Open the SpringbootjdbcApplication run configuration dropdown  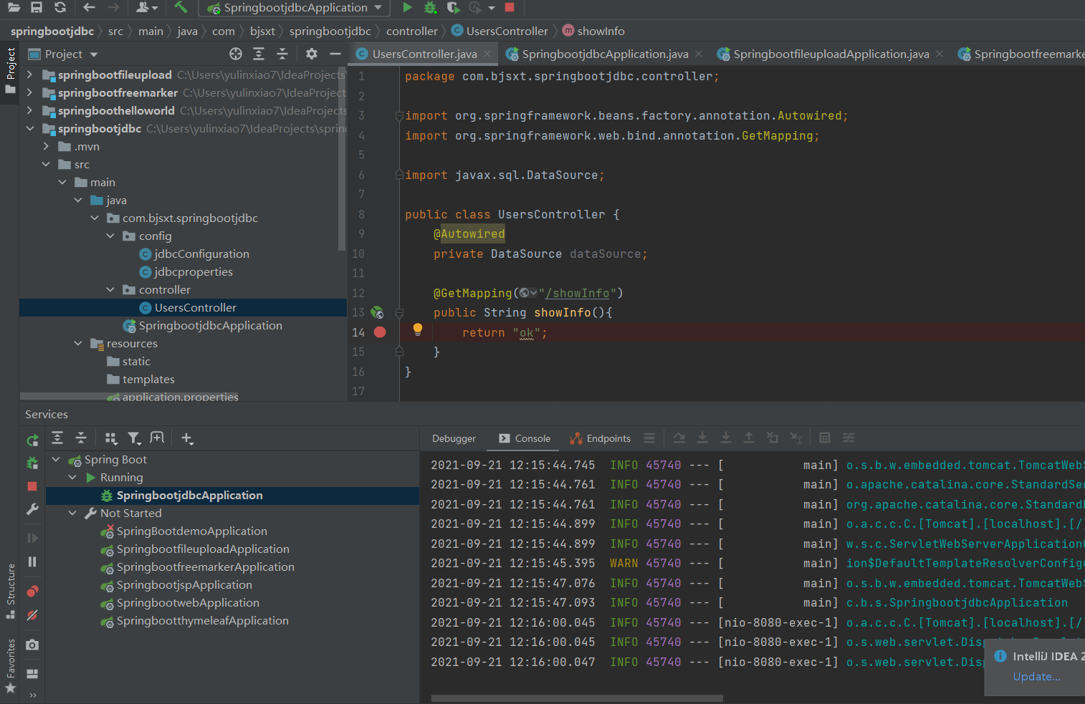click(x=295, y=8)
